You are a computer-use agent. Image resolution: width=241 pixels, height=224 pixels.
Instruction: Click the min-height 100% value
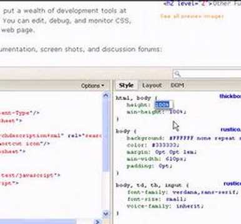click(x=177, y=112)
